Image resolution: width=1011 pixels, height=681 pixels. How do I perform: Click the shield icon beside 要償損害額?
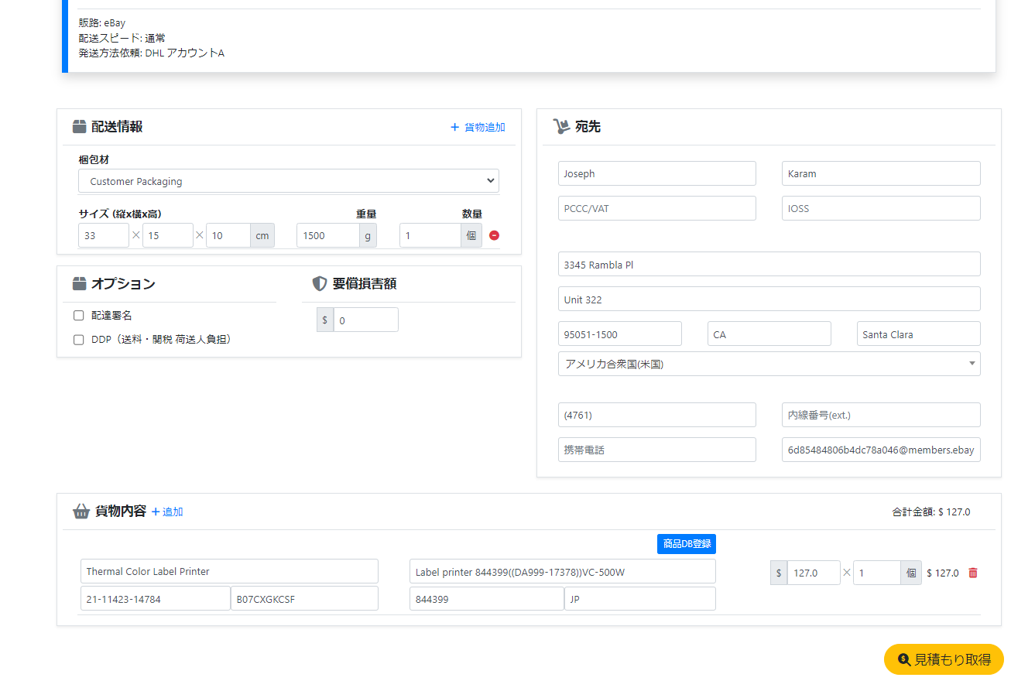pyautogui.click(x=320, y=284)
